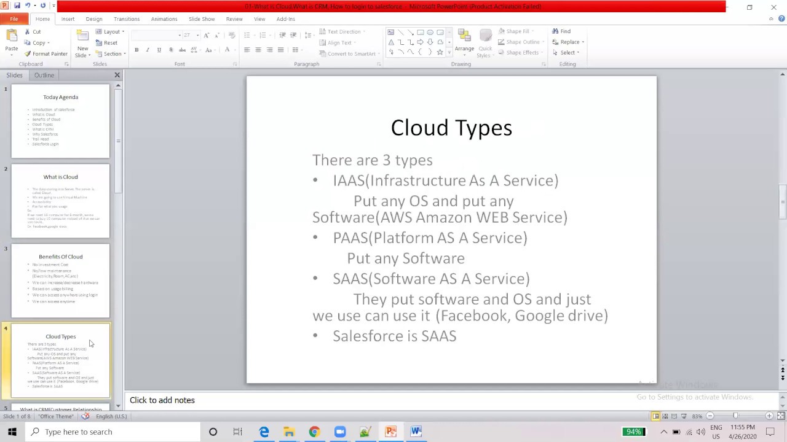Viewport: 787px width, 442px height.
Task: Switch to the Outline pane tab
Action: click(44, 75)
